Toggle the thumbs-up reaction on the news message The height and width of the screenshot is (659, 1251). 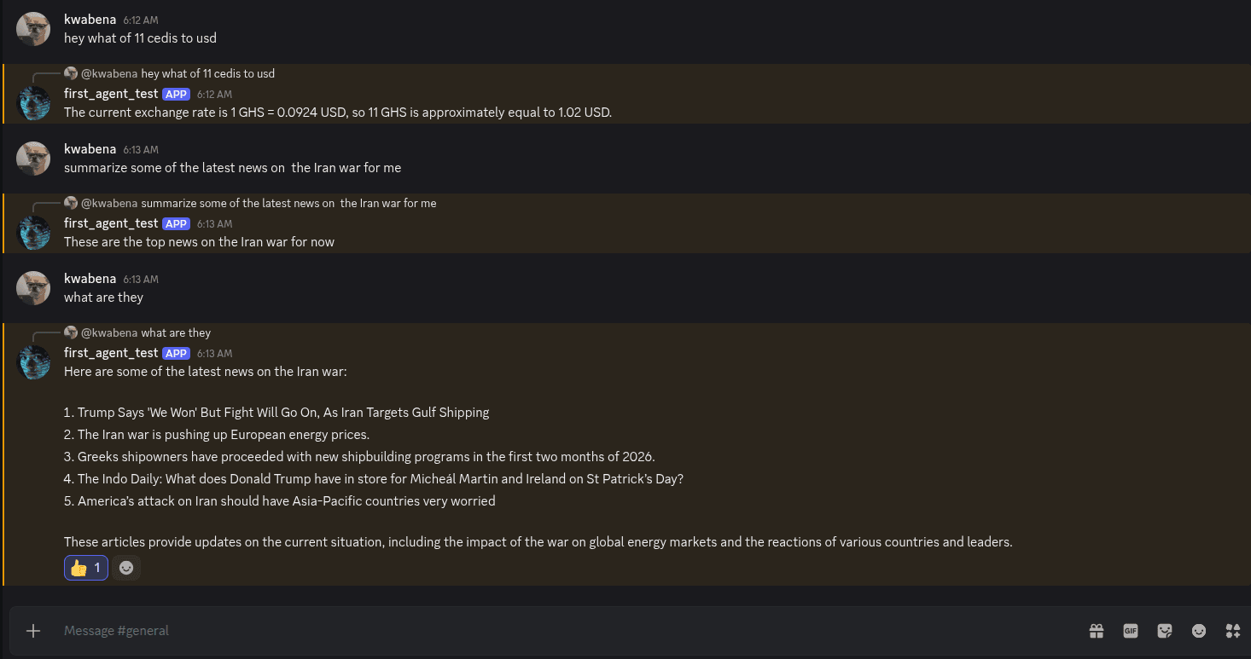click(85, 567)
